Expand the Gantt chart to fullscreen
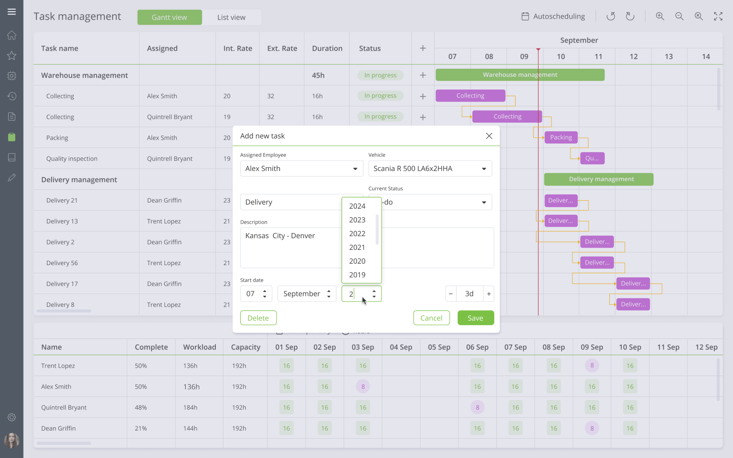This screenshot has width=733, height=458. coord(718,16)
